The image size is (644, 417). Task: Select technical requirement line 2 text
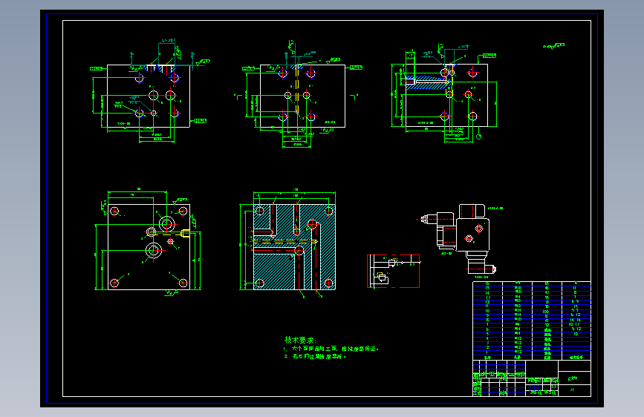[x=315, y=356]
